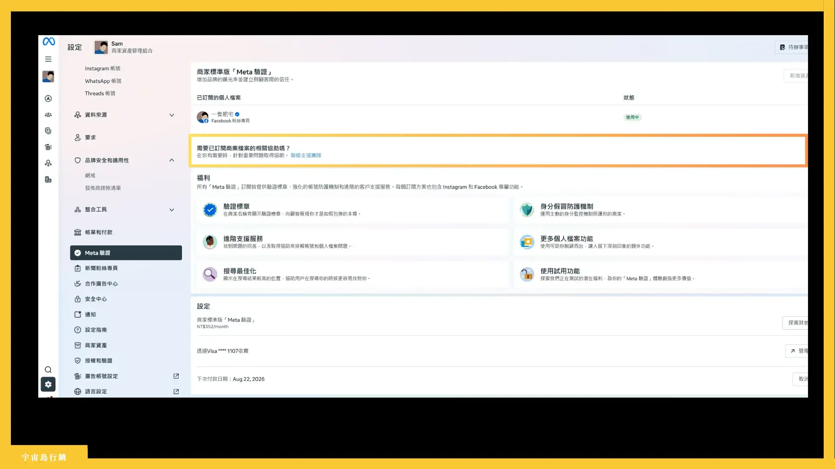
Task: Click the 使用中 status badge
Action: (632, 117)
